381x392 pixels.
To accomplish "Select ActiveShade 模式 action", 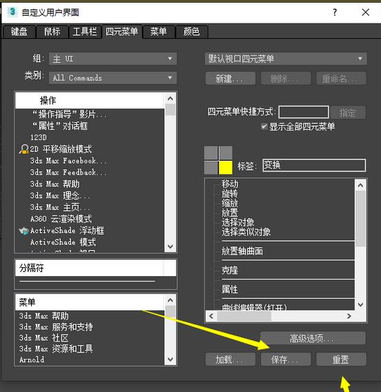I will coord(63,242).
